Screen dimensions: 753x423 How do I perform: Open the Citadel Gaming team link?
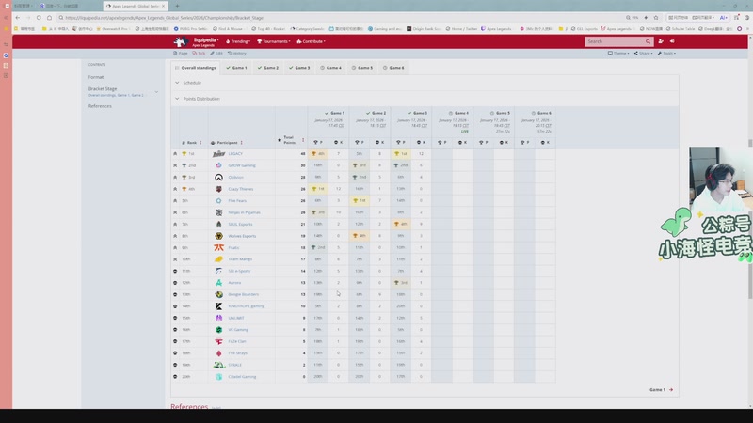242,377
